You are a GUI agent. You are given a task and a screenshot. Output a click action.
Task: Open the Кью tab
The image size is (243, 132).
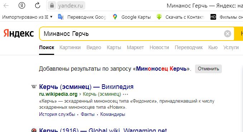213,47
